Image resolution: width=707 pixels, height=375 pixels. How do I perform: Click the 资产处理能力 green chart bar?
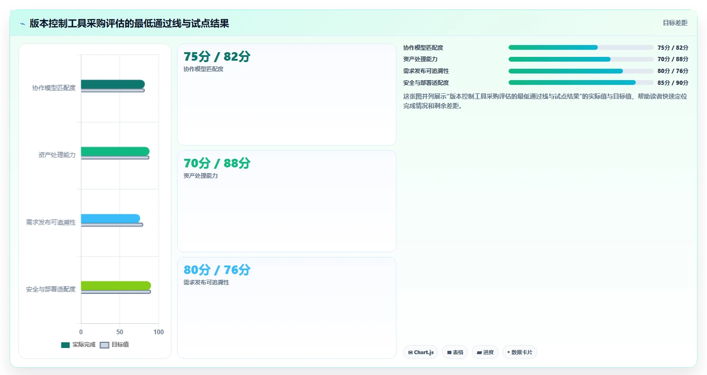pyautogui.click(x=115, y=151)
